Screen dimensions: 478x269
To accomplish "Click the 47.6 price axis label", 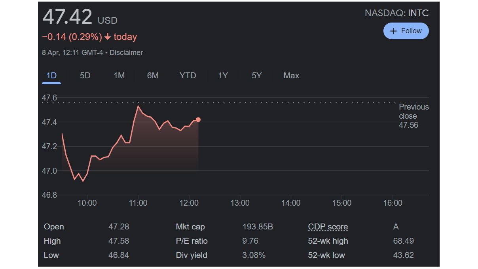I will pos(49,98).
